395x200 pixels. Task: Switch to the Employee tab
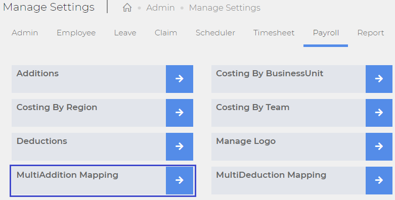(x=76, y=33)
